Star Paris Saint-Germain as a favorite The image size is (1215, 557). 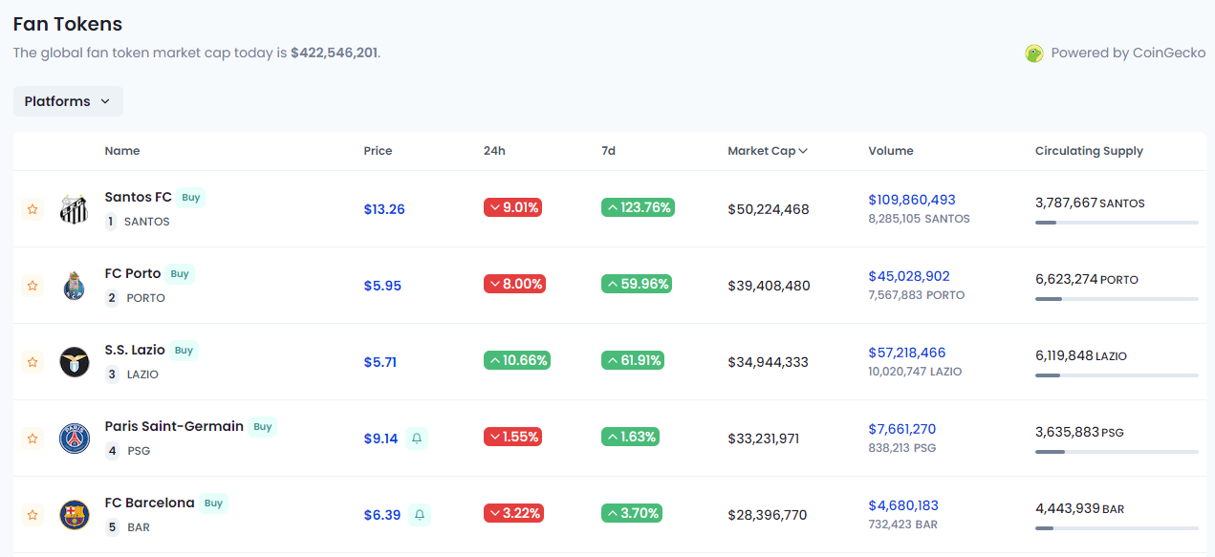pos(33,439)
